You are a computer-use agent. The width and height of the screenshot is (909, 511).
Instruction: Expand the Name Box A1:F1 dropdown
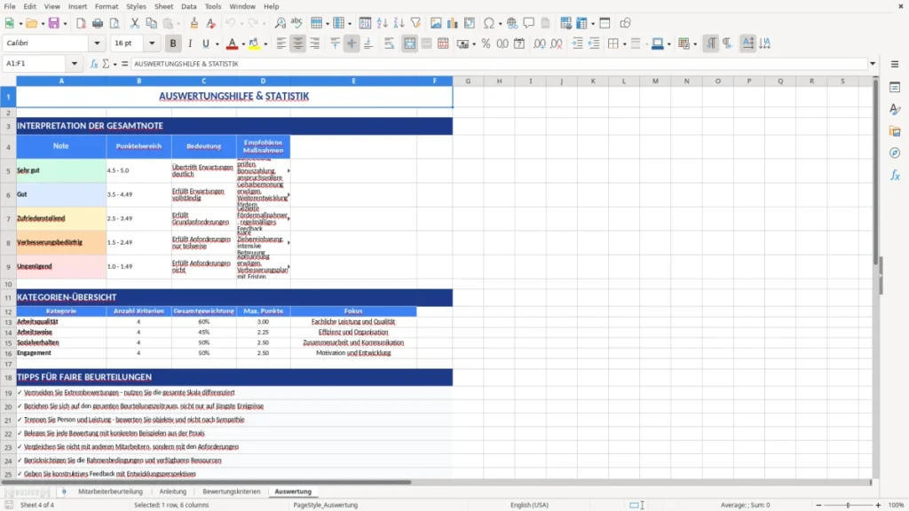(x=75, y=64)
